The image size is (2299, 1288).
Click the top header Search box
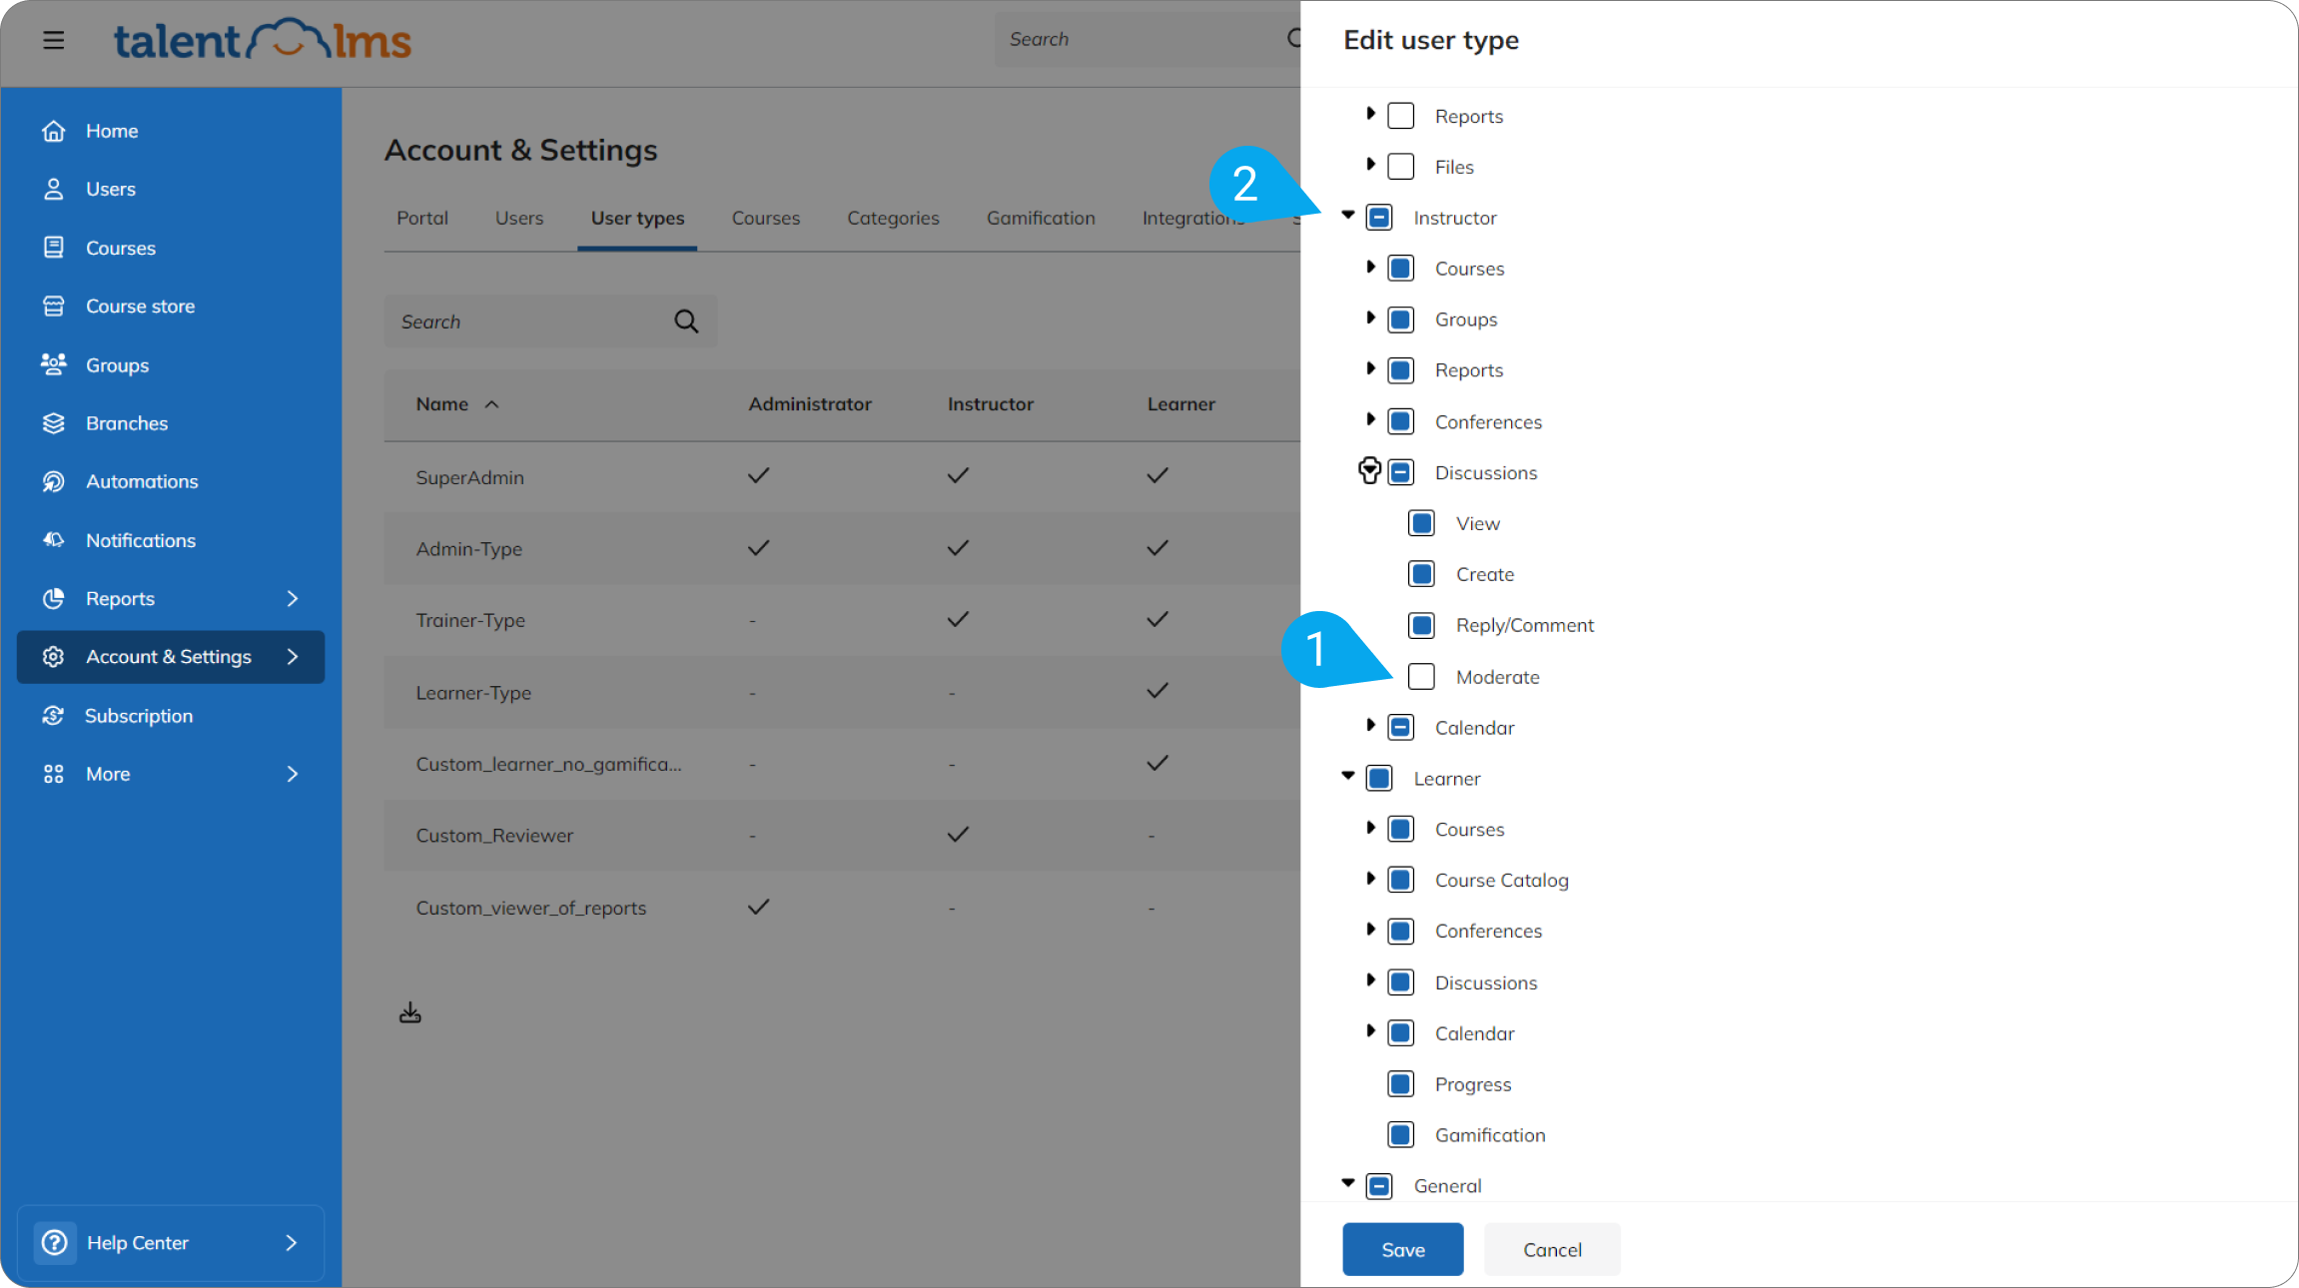click(1149, 40)
